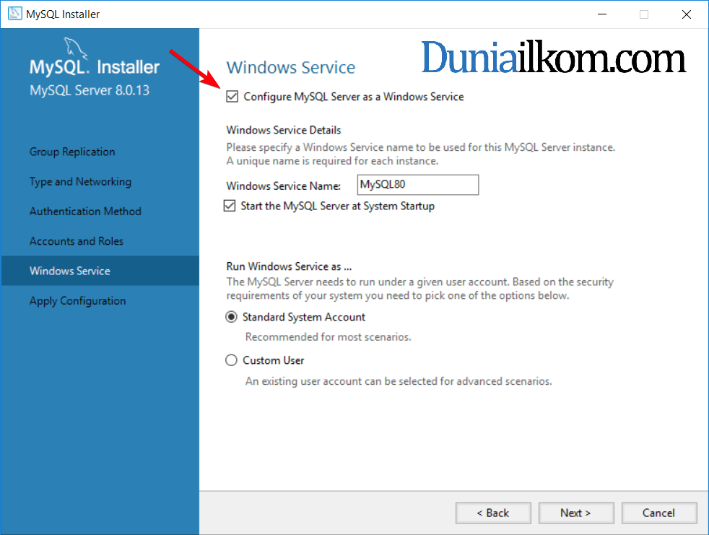Viewport: 709px width, 535px height.
Task: Close the MySQL Installer window
Action: (687, 14)
